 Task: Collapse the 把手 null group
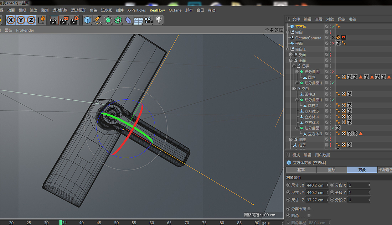[x=294, y=66]
